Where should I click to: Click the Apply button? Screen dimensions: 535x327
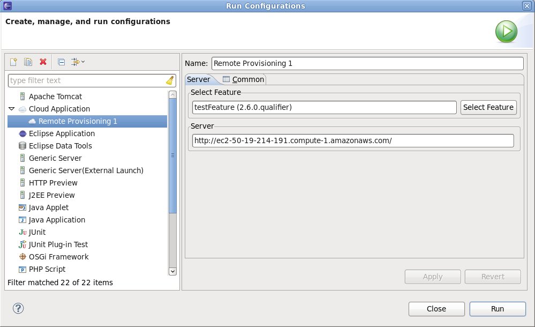(433, 277)
